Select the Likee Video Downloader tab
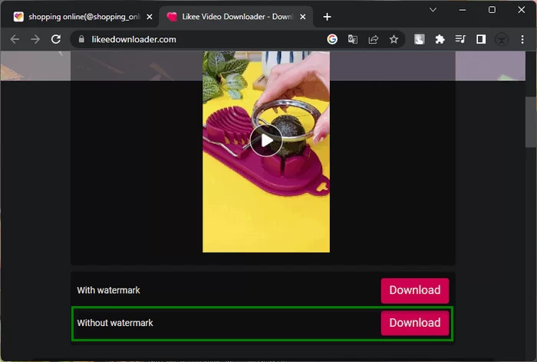This screenshot has width=537, height=362. [230, 17]
